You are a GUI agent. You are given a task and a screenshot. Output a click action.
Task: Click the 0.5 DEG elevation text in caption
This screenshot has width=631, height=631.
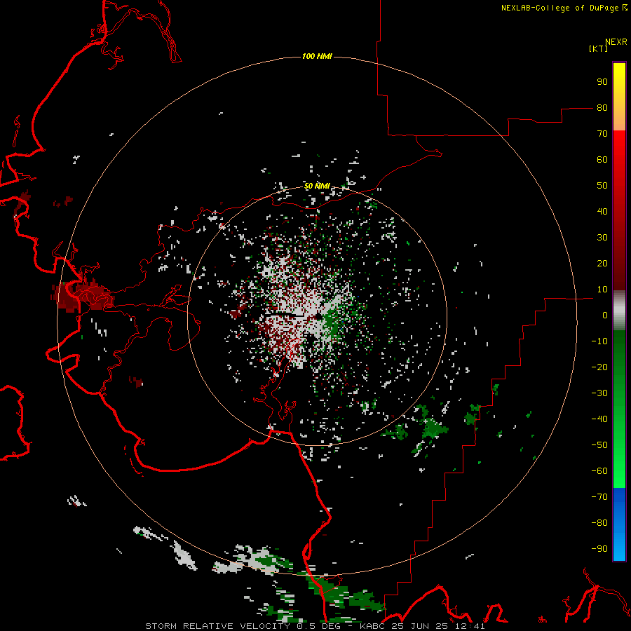pyautogui.click(x=318, y=626)
